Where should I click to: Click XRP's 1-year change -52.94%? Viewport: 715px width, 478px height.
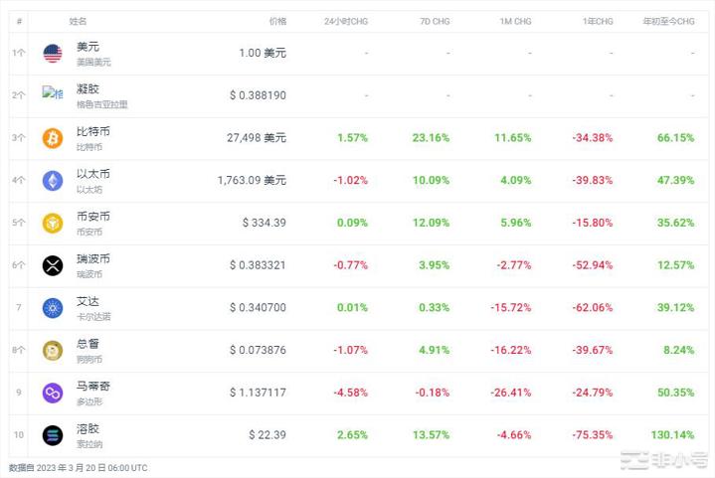pos(593,265)
